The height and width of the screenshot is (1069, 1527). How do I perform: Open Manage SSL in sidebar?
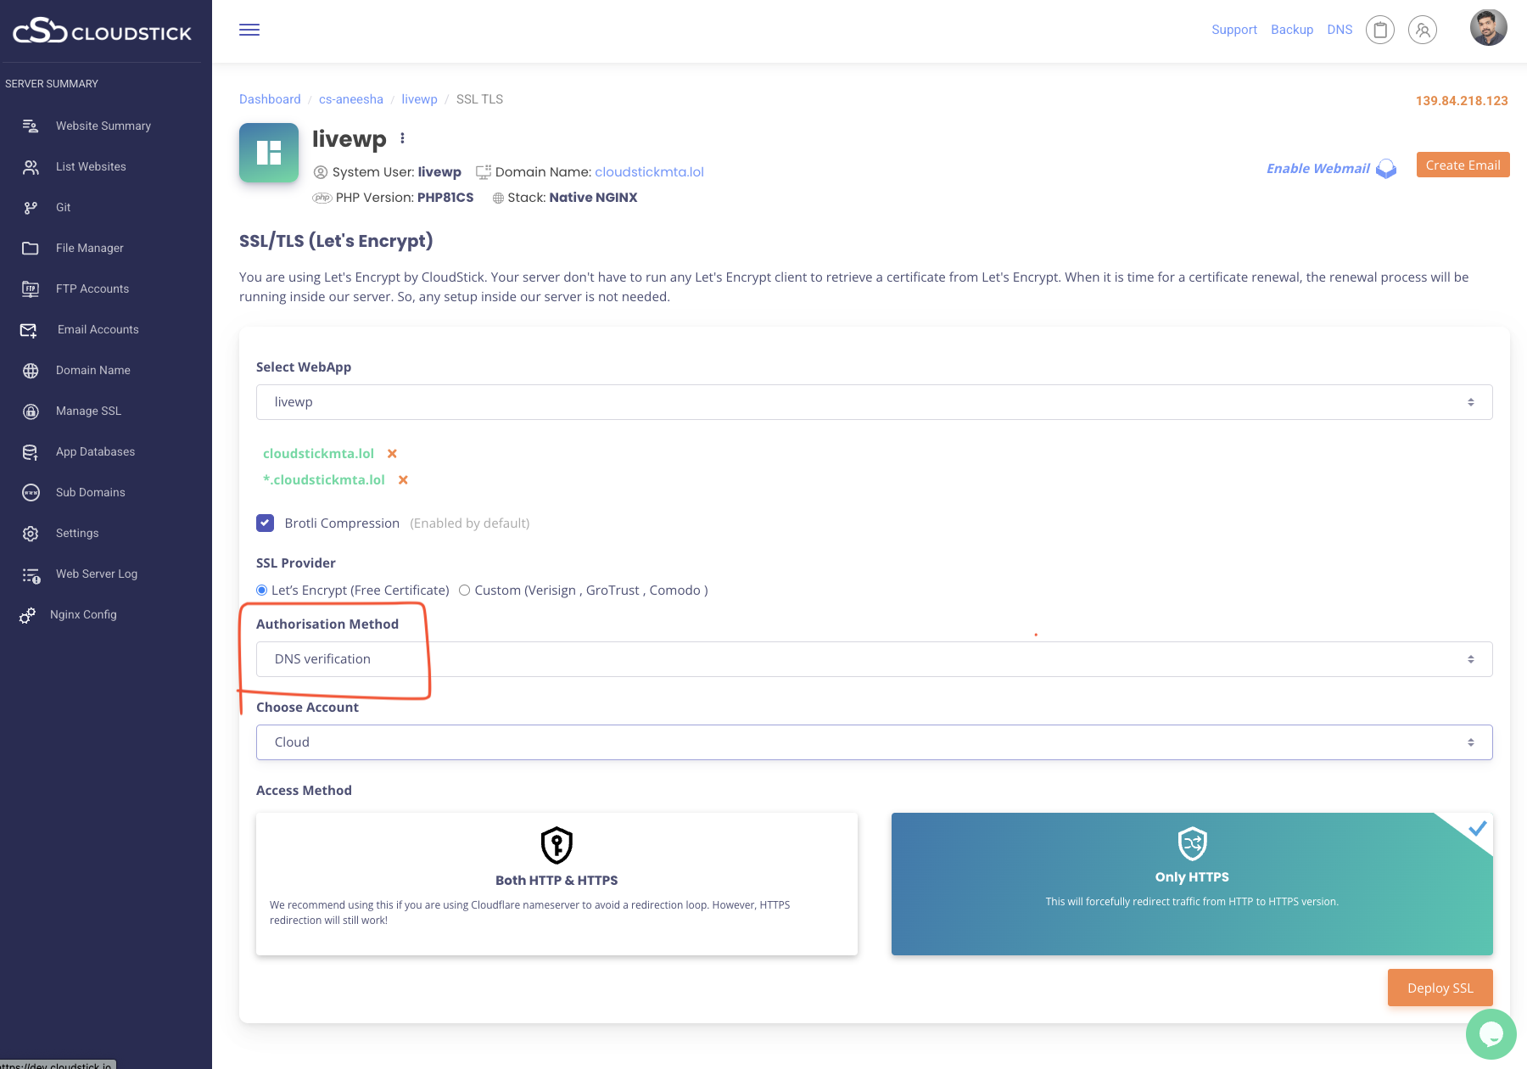[88, 411]
